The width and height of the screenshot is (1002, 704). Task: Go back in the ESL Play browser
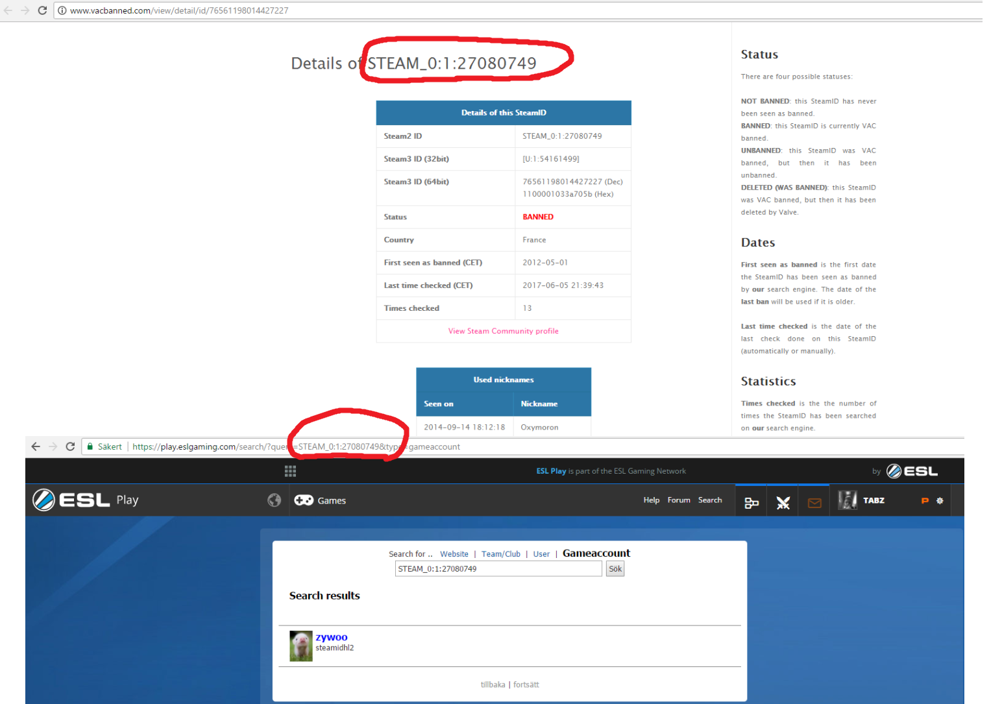click(36, 446)
